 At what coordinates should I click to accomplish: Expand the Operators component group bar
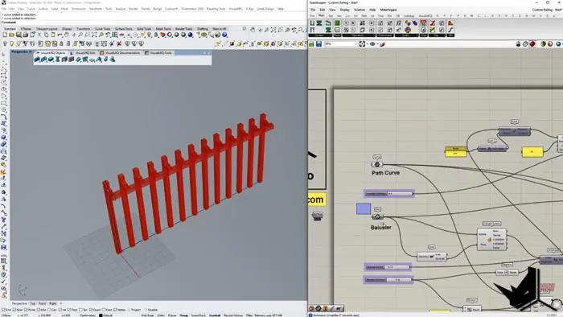click(x=359, y=35)
